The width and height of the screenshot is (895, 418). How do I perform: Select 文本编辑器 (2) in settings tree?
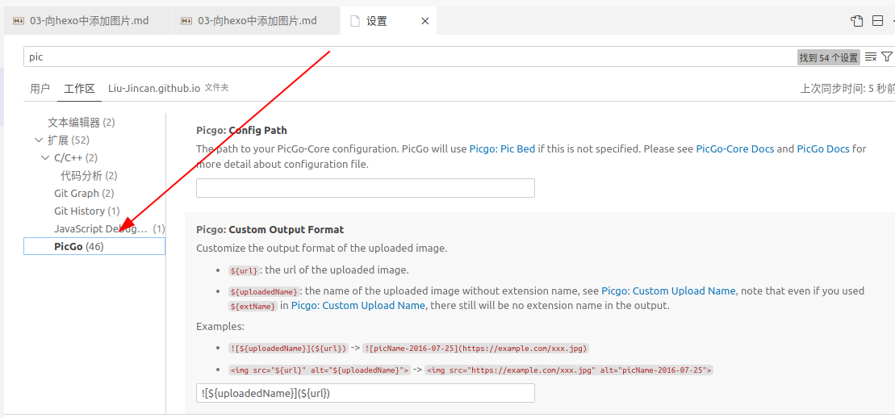(x=82, y=122)
